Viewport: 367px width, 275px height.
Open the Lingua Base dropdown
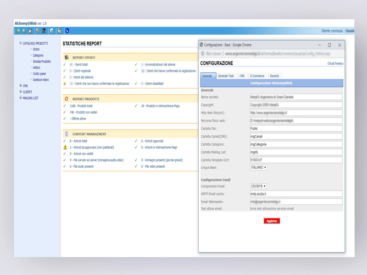click(x=259, y=168)
